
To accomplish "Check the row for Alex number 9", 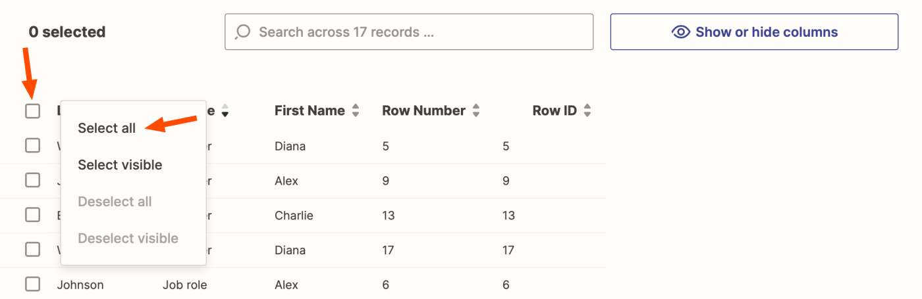I will (33, 180).
